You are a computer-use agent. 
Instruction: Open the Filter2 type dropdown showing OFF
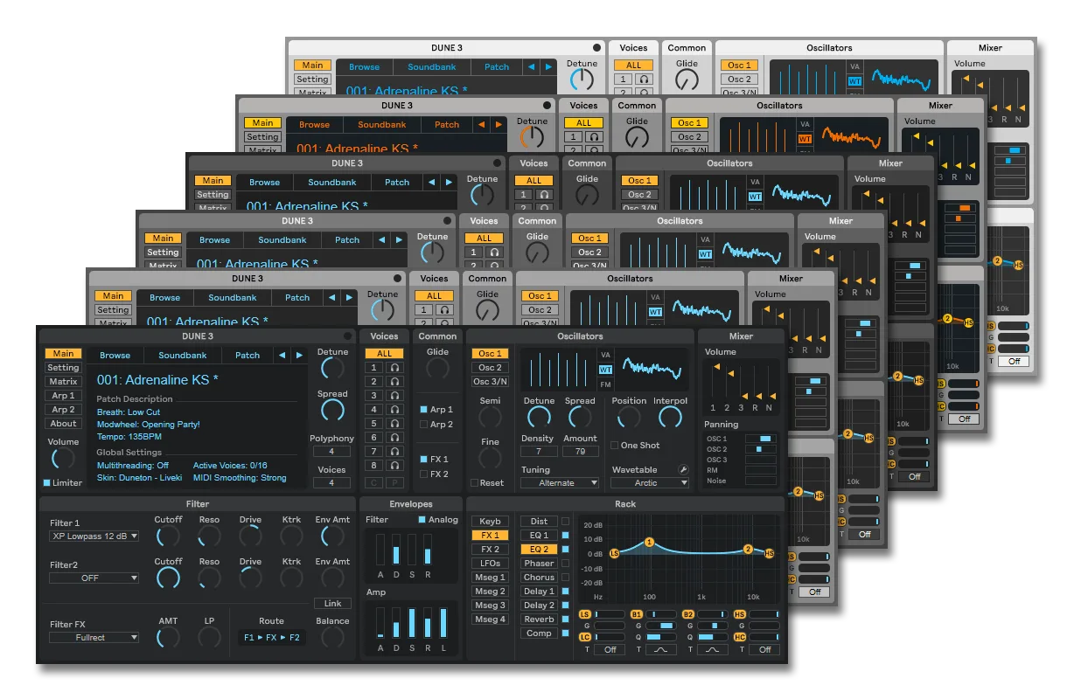pos(94,578)
